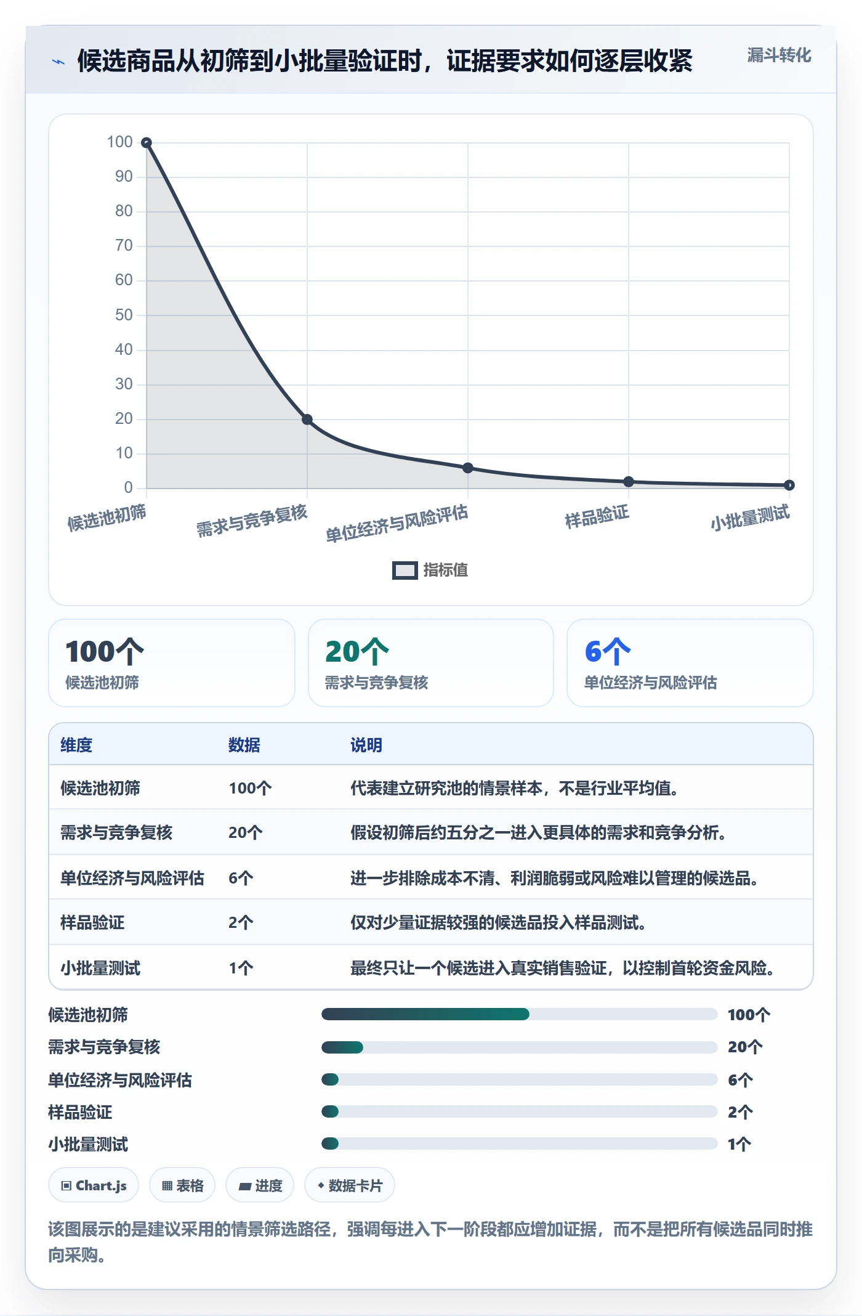Click the 100个 progress value

pyautogui.click(x=749, y=1015)
